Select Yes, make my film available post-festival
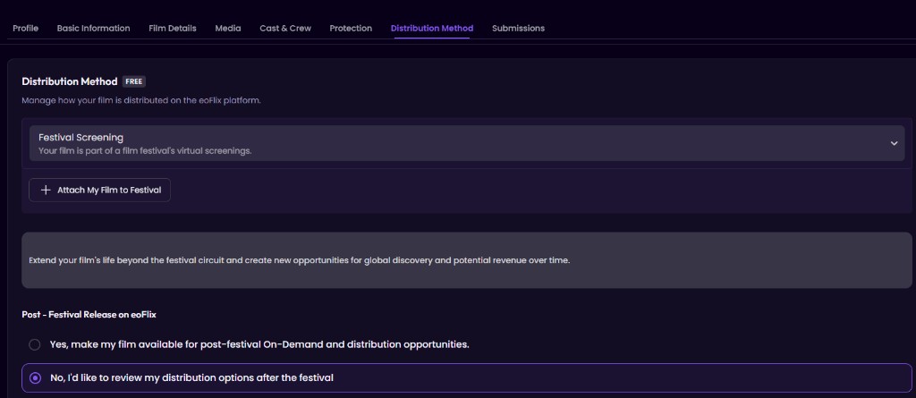Viewport: 916px width, 398px height. click(x=35, y=344)
